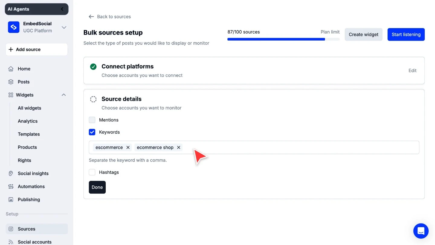This screenshot has width=435, height=245.
Task: Collapse the AI Agents sidebar arrow
Action: tap(63, 9)
